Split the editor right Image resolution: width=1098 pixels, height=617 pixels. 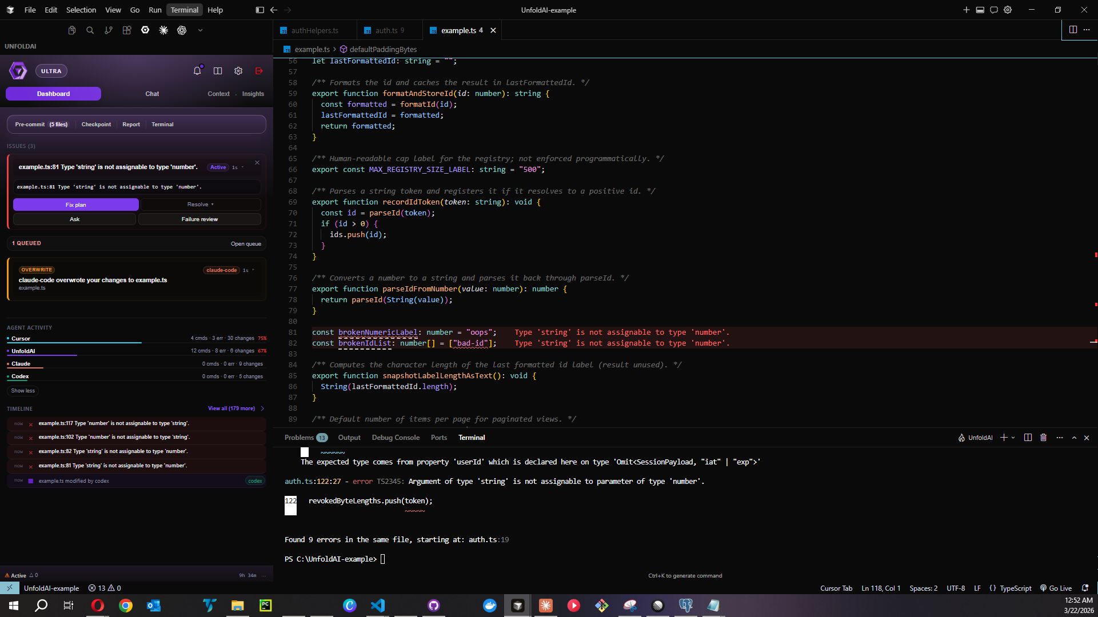(1073, 30)
